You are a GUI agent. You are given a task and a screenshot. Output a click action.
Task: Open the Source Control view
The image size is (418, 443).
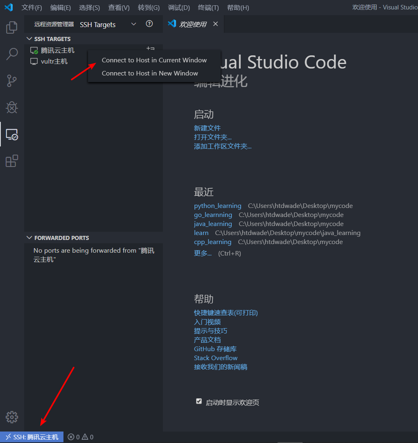click(11, 81)
